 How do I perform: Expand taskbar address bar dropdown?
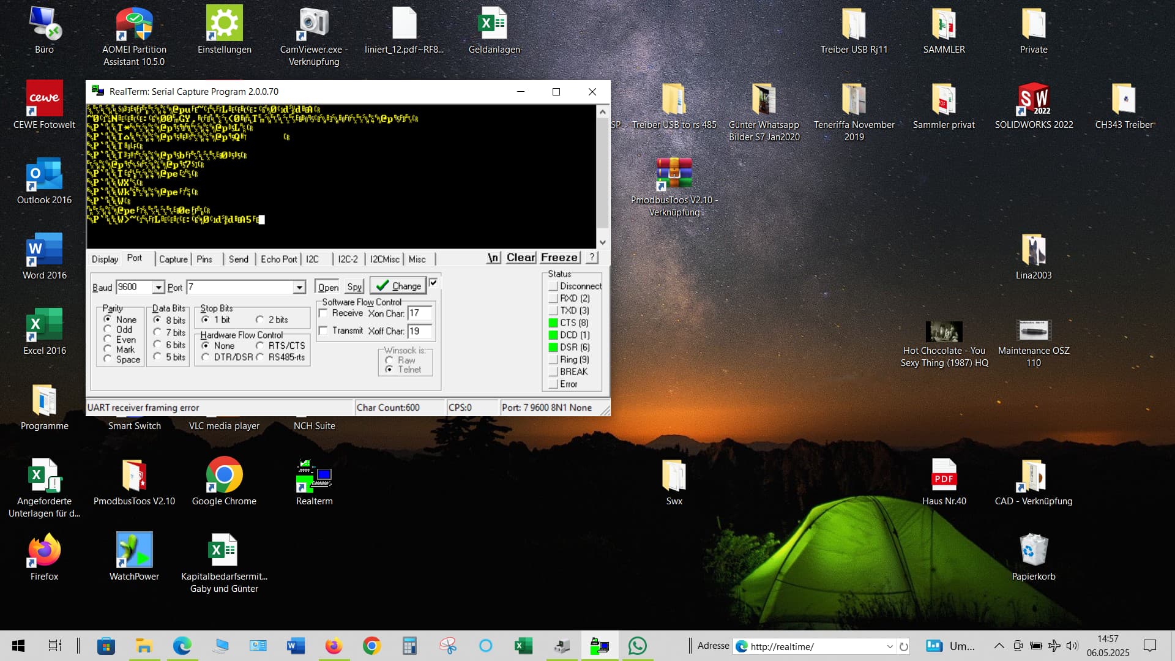click(x=890, y=646)
